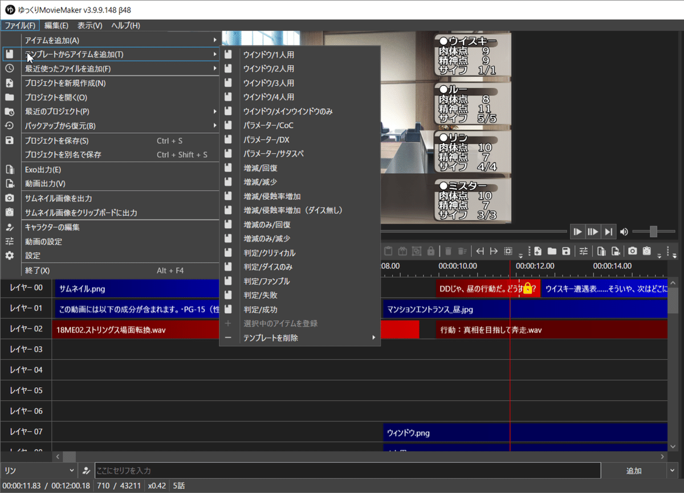The height and width of the screenshot is (493, 684).
Task: Select template ウインドウ/1人用
Action: pos(300,55)
